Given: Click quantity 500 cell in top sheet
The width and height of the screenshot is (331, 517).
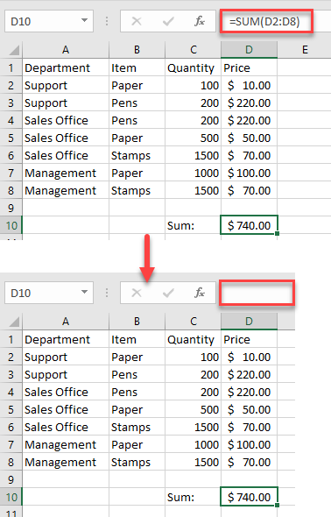Looking at the screenshot, I should coord(193,138).
